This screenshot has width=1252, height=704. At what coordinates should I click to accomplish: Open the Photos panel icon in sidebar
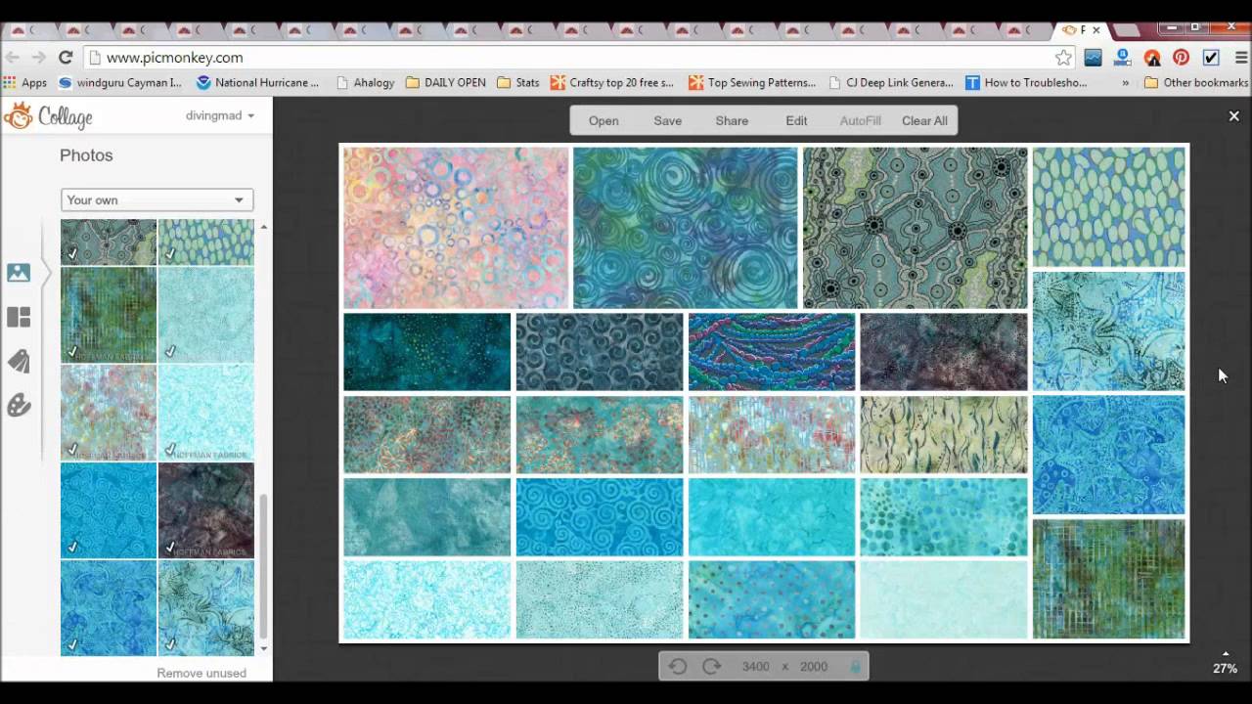pos(19,273)
